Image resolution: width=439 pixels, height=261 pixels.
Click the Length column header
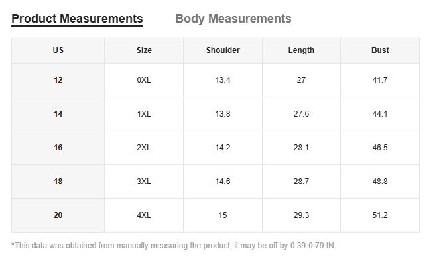[301, 50]
